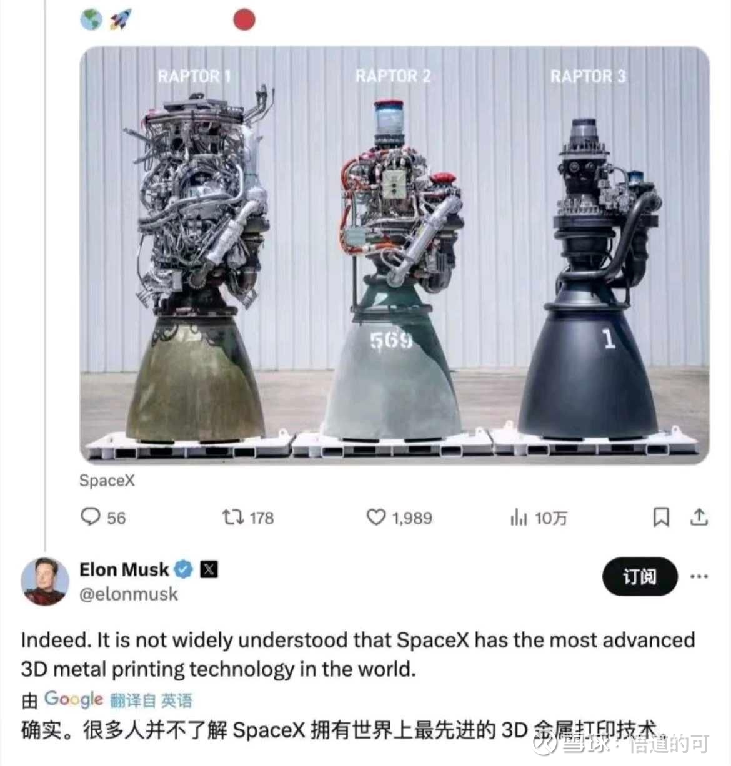
Task: Open the three-dot more options menu
Action: click(699, 576)
